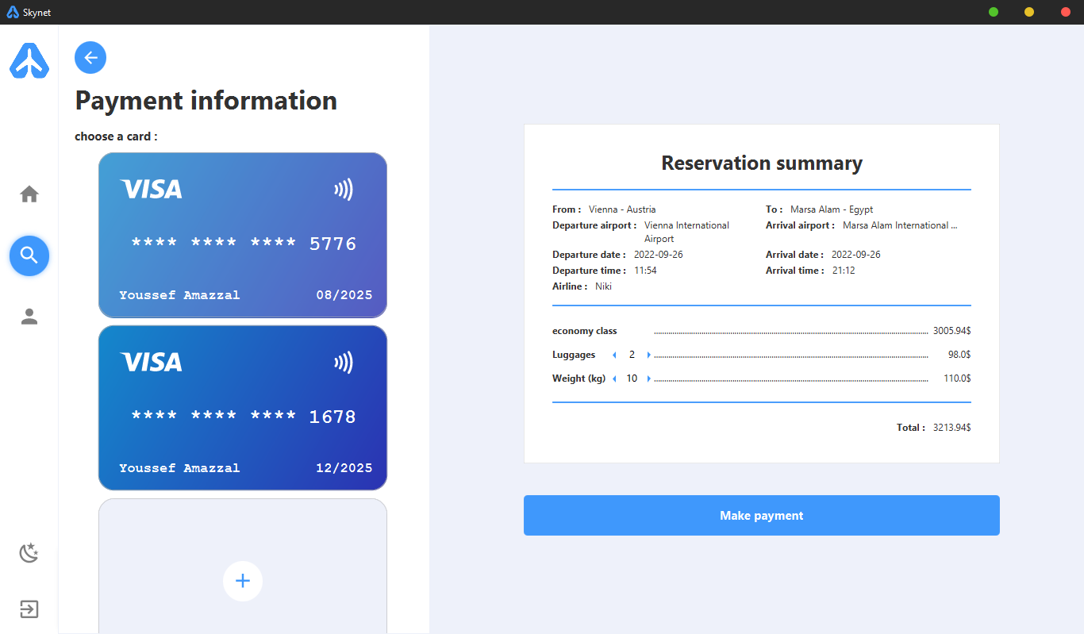Click the contactless icon on card 1678

pyautogui.click(x=344, y=363)
